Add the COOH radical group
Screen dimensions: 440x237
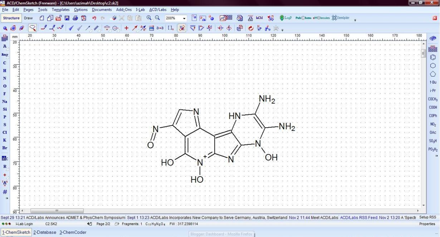coord(433,107)
